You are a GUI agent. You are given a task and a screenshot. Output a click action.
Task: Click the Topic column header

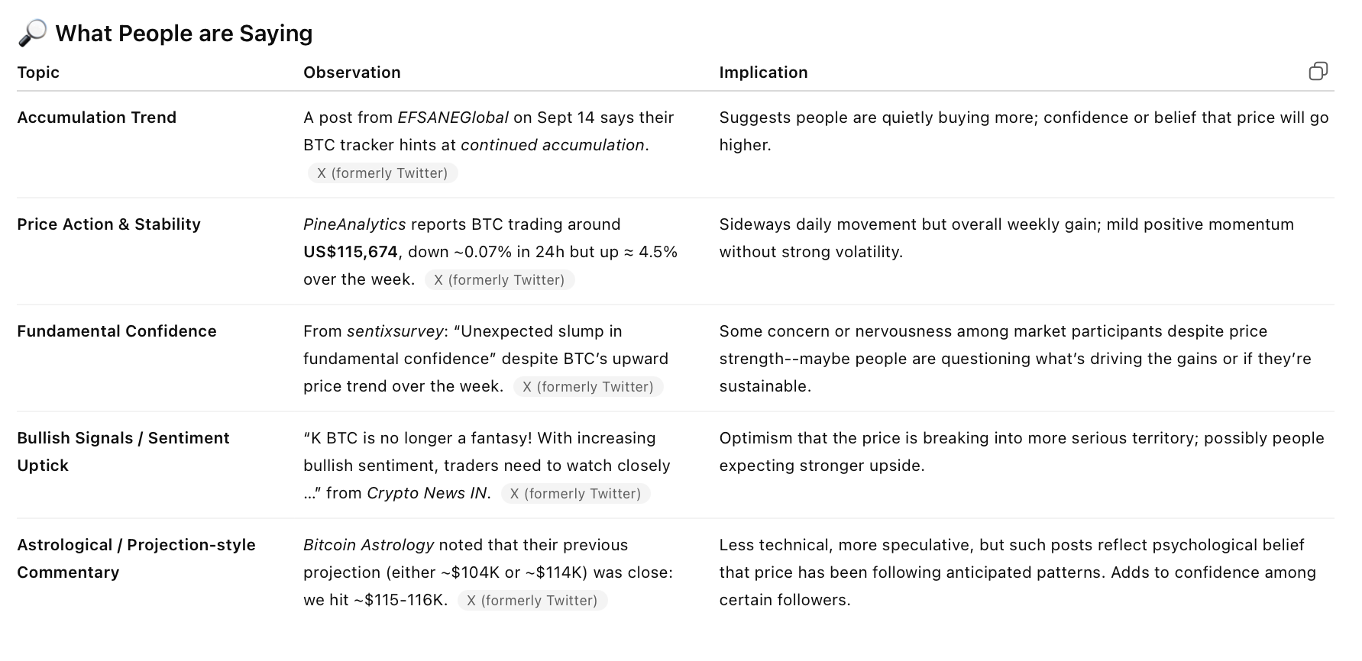point(38,73)
